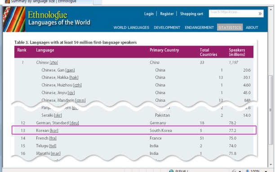Click the South Korea cell
The image size is (275, 172).
pos(161,131)
